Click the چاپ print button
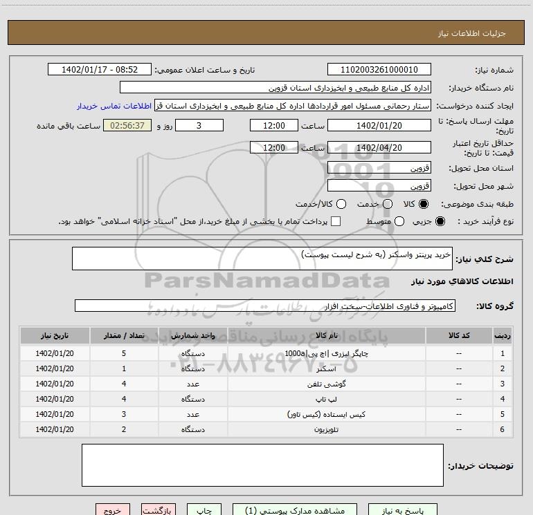This screenshot has height=515, width=533. click(x=204, y=510)
